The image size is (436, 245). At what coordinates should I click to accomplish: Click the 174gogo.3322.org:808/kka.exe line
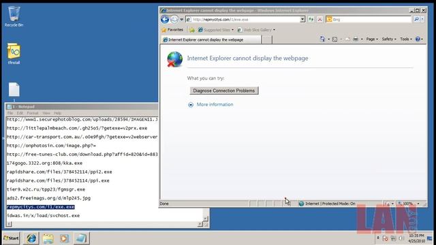[44, 163]
